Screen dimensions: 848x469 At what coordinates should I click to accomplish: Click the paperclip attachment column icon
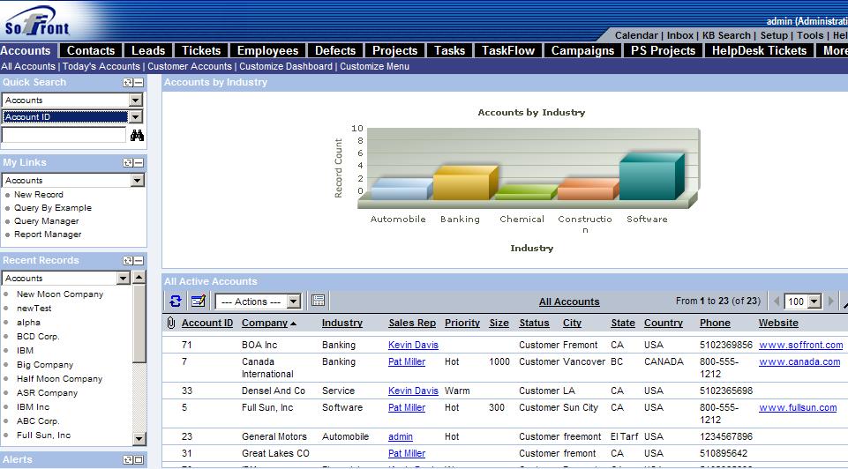171,323
